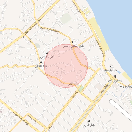
Task: Select the bed icon for متل پارسیان
Action: pyautogui.click(x=110, y=67)
